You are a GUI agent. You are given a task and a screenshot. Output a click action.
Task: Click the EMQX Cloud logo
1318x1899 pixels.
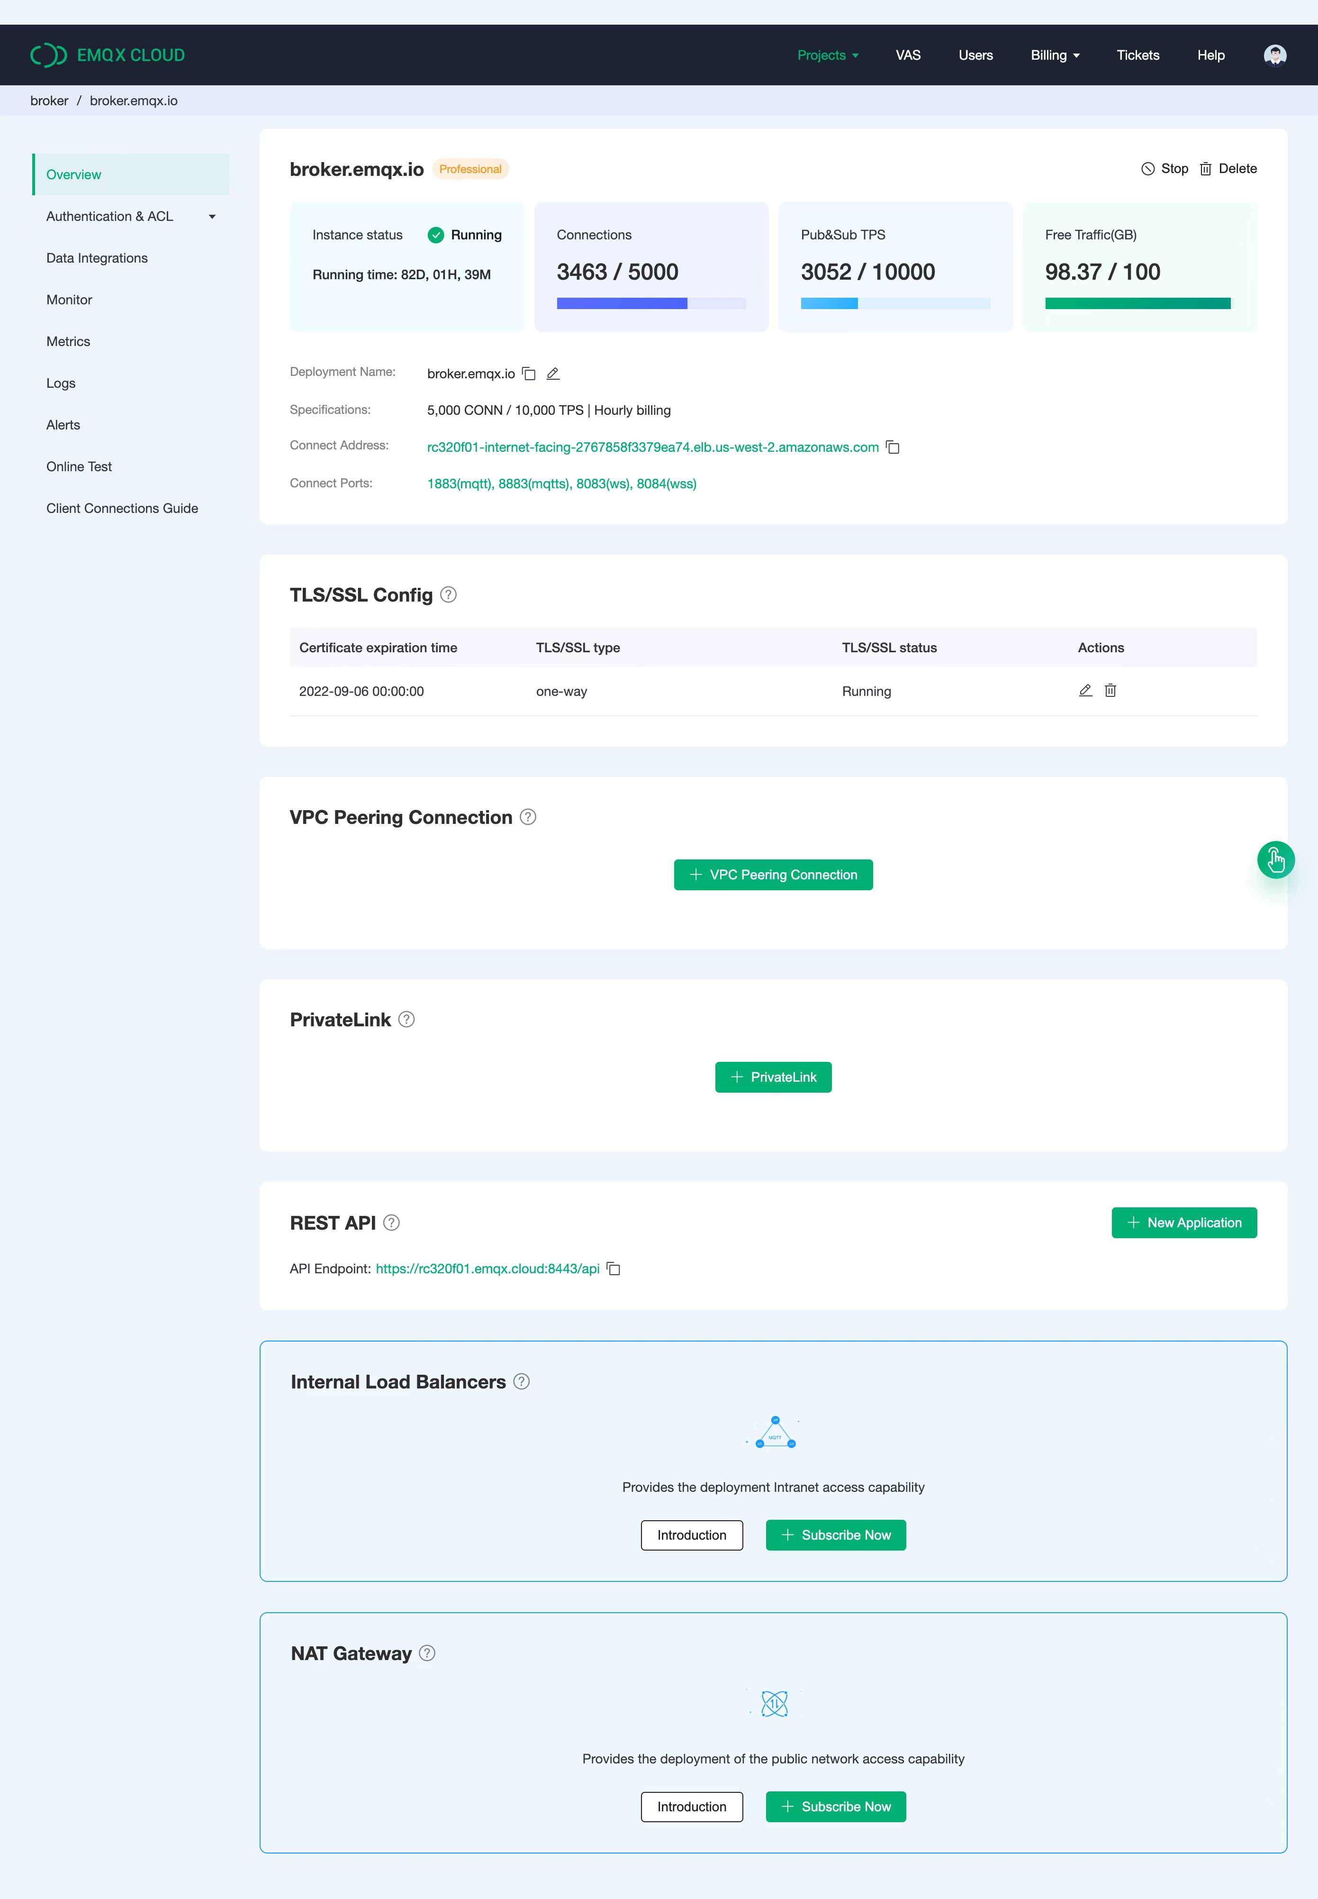[x=108, y=55]
